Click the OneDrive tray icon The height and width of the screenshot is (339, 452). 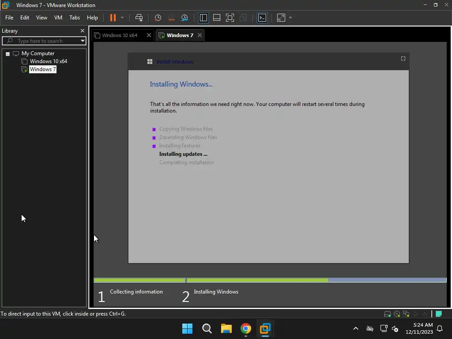[x=370, y=328]
